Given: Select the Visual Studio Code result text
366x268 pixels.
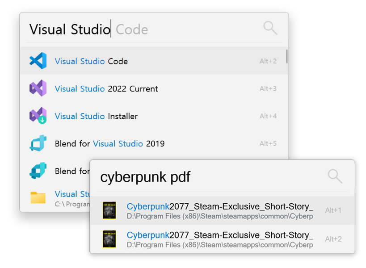Looking at the screenshot, I should click(91, 61).
